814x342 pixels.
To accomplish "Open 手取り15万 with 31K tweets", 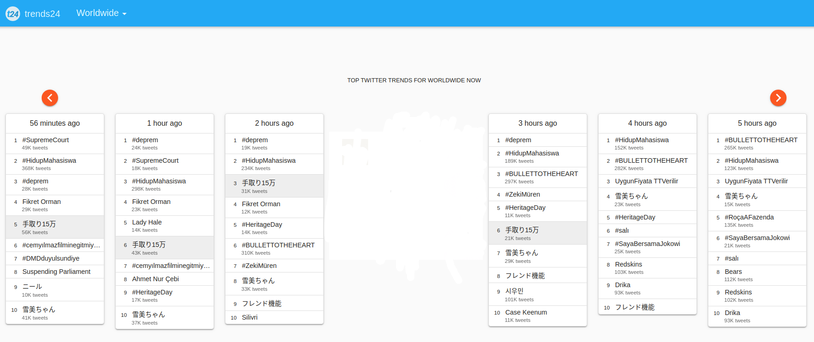I will click(x=259, y=183).
